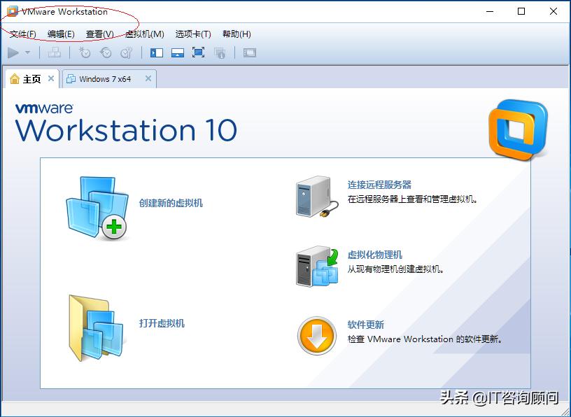
Task: Close the 主页 tab
Action: [x=52, y=78]
